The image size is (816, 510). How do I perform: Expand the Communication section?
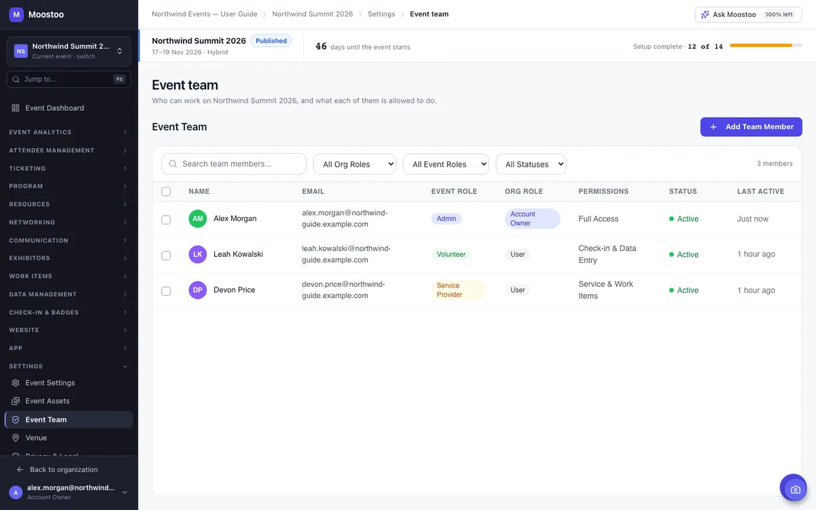click(69, 241)
